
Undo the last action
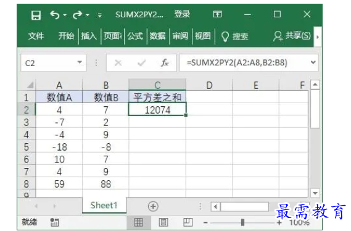[x=55, y=15]
